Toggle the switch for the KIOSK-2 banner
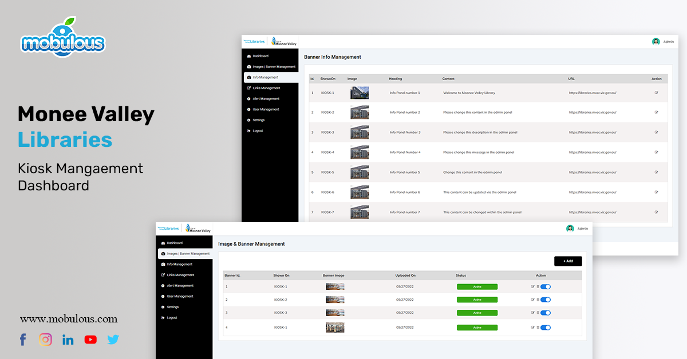This screenshot has width=687, height=359. coord(546,300)
